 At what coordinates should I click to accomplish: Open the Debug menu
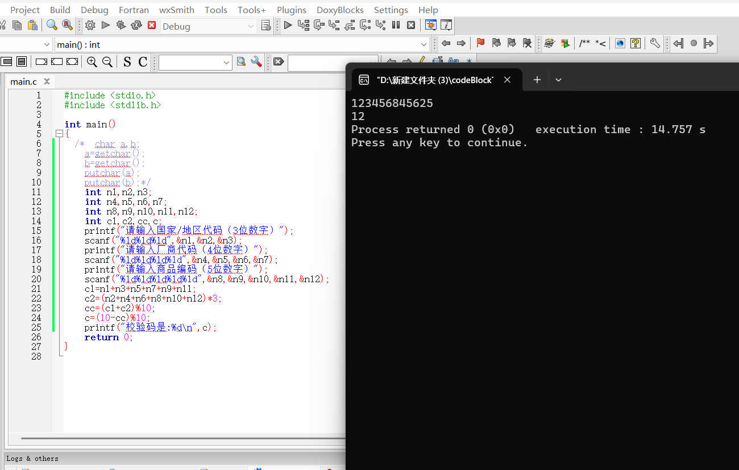94,10
